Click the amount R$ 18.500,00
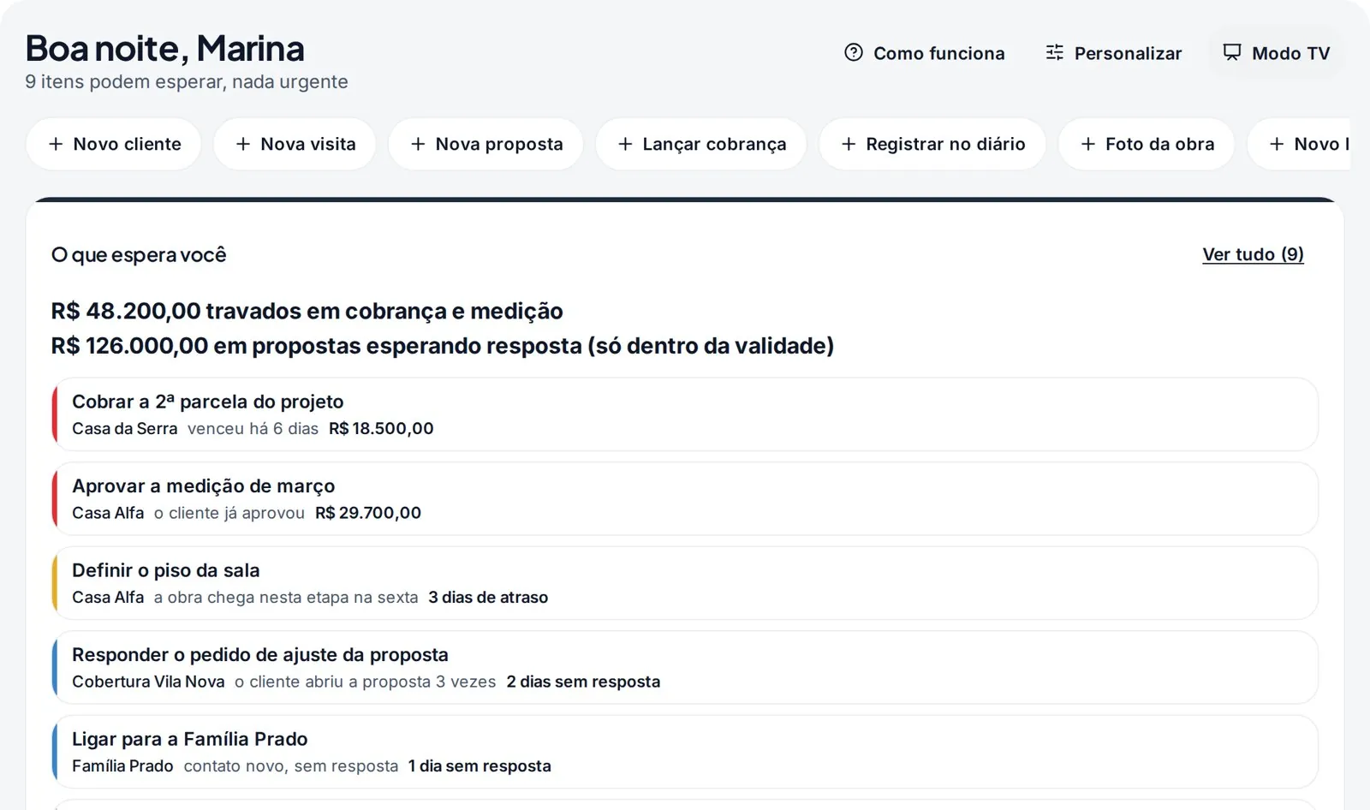1370x810 pixels. [x=381, y=428]
